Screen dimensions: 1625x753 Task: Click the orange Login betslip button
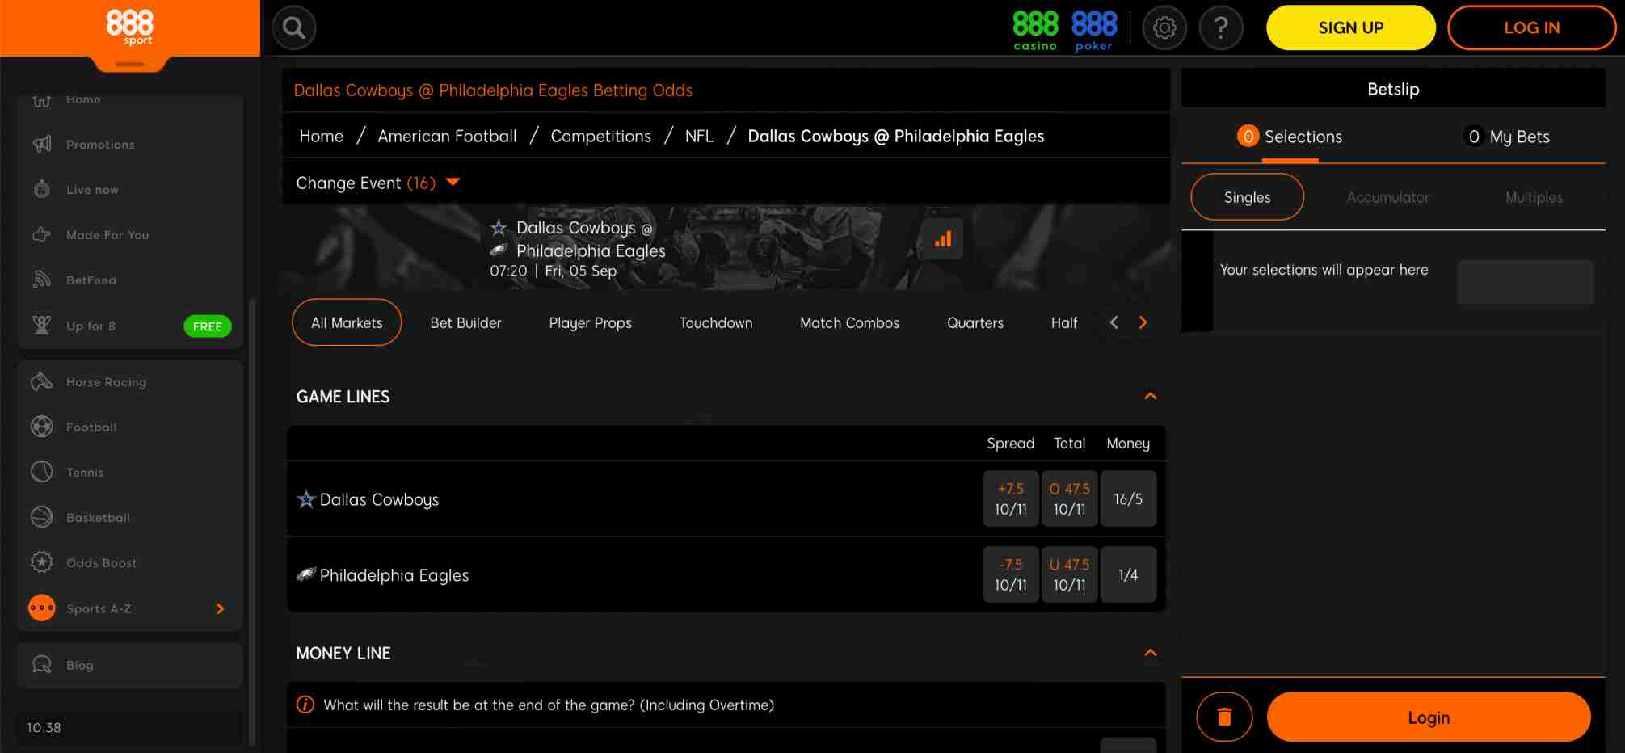[1428, 717]
